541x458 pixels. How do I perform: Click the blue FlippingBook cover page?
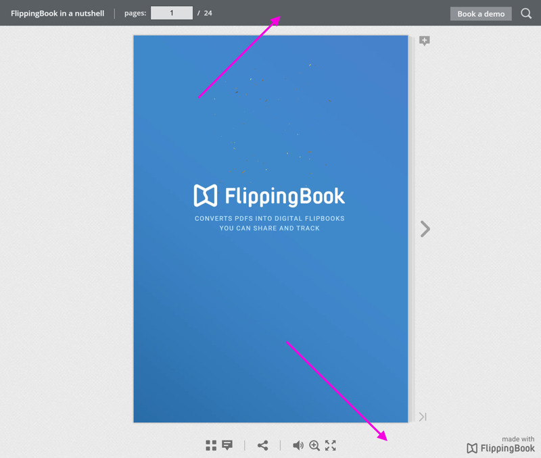tap(270, 229)
